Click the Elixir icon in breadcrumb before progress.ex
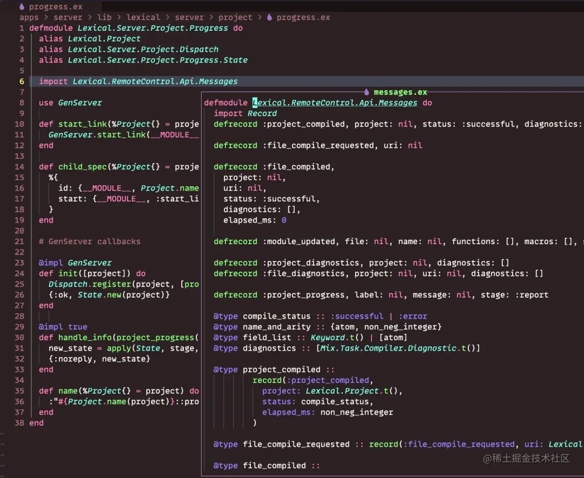584x478 pixels. (x=270, y=17)
